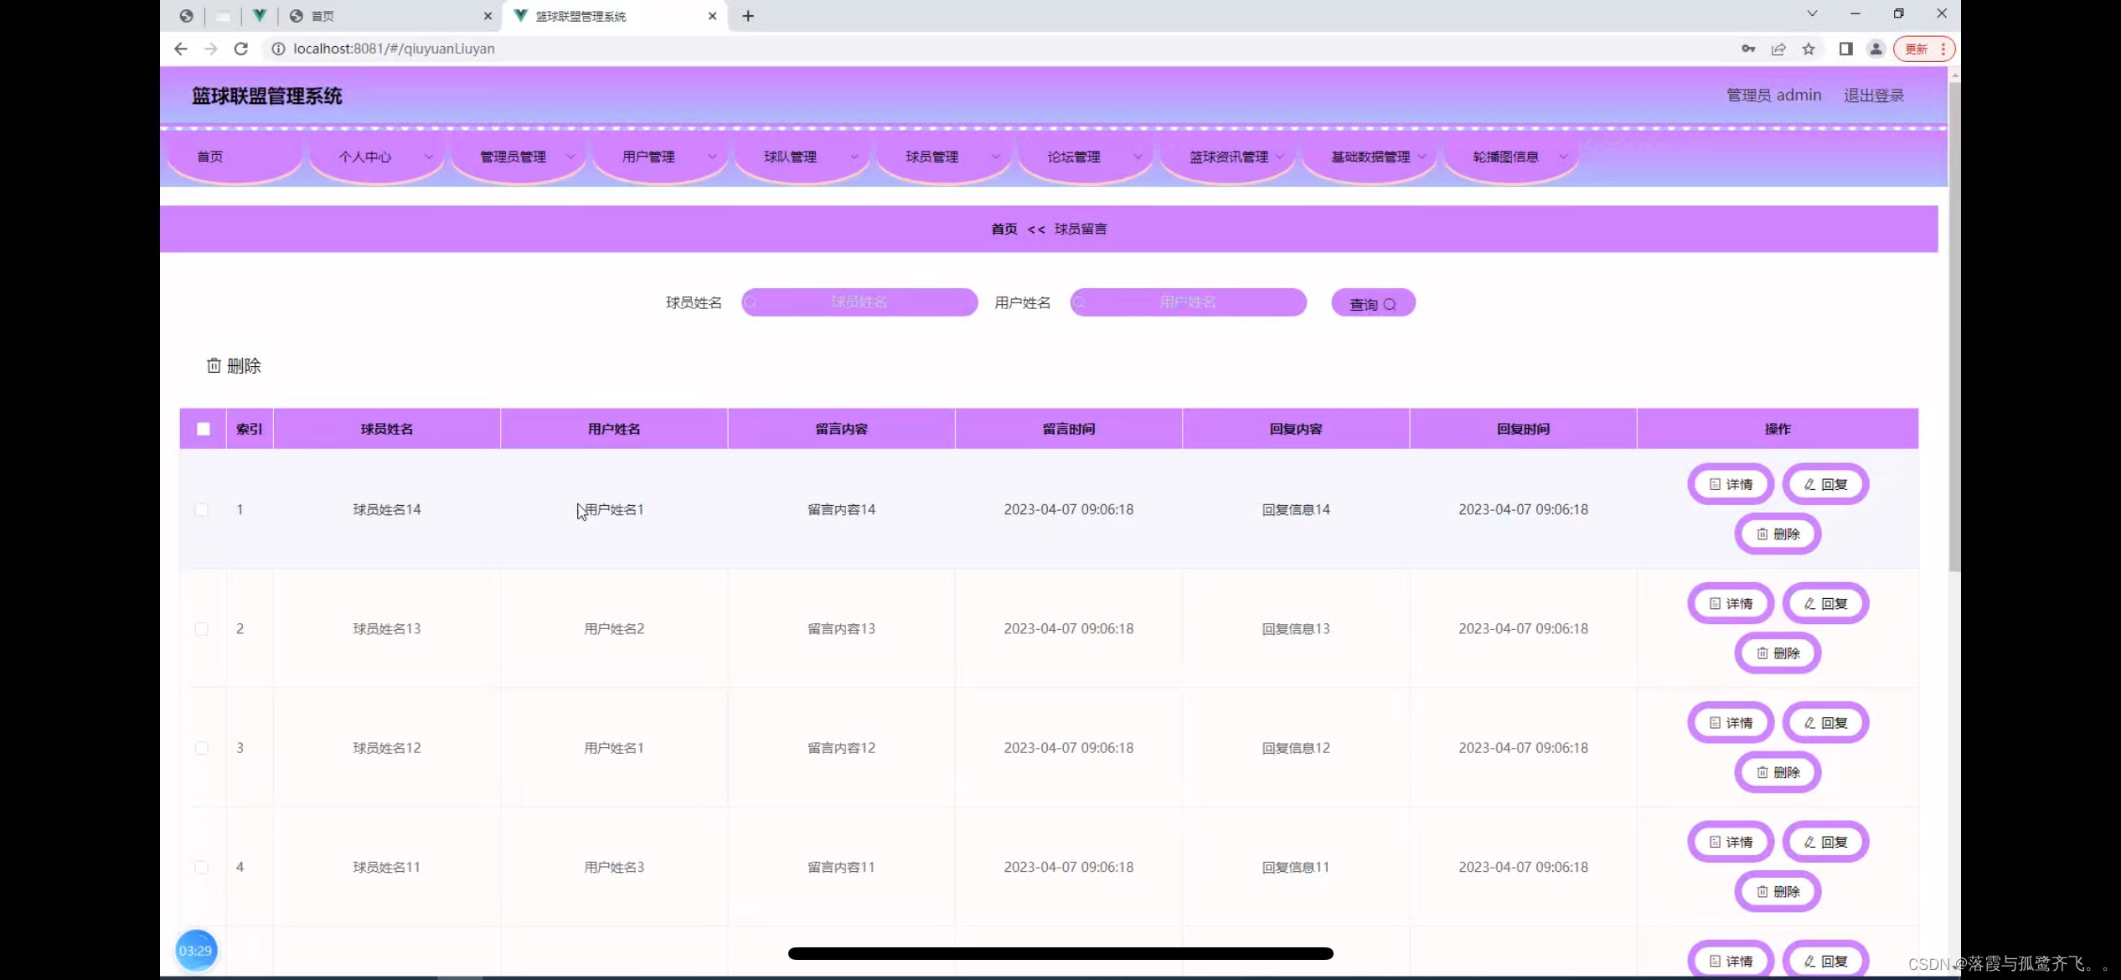This screenshot has height=980, width=2121.
Task: Click the 回复时间 column header
Action: click(x=1523, y=429)
